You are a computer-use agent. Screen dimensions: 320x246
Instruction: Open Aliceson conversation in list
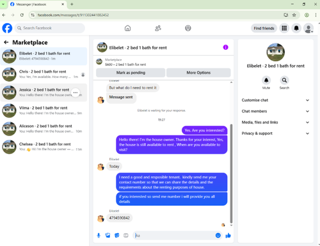click(44, 128)
